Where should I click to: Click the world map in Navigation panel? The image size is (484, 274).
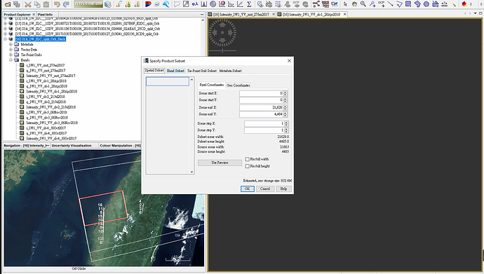click(x=104, y=208)
